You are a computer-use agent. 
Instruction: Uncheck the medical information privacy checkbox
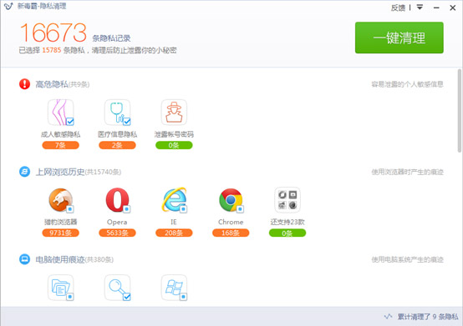127,122
